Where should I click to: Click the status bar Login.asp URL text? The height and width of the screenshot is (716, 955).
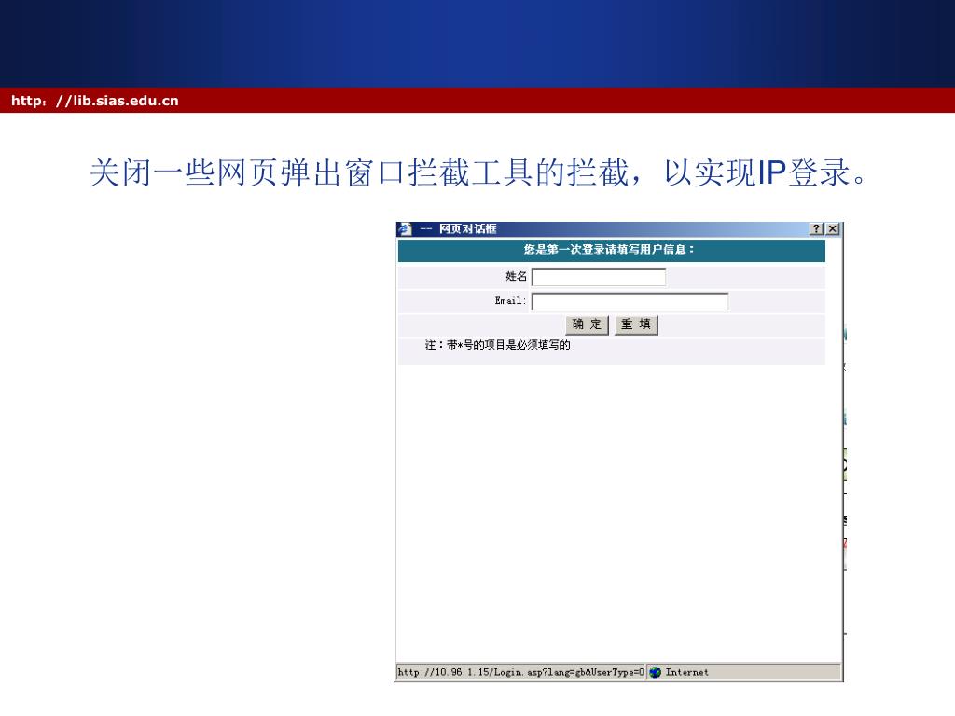pos(520,672)
